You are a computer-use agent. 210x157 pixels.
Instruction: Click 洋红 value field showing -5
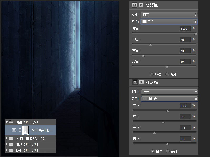coord(186,117)
